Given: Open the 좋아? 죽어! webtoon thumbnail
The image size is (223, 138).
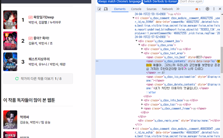Looking at the screenshot, I should pos(10,41).
